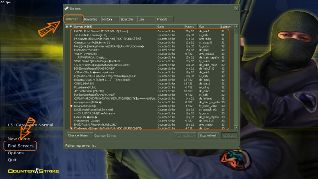Pick the <3PaK<3Public www.cs-pak.com server
The width and height of the screenshot is (318, 179).
150,72
